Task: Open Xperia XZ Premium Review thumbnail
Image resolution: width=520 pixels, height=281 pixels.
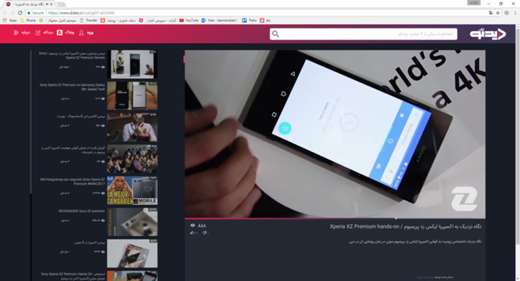Action: point(132,64)
